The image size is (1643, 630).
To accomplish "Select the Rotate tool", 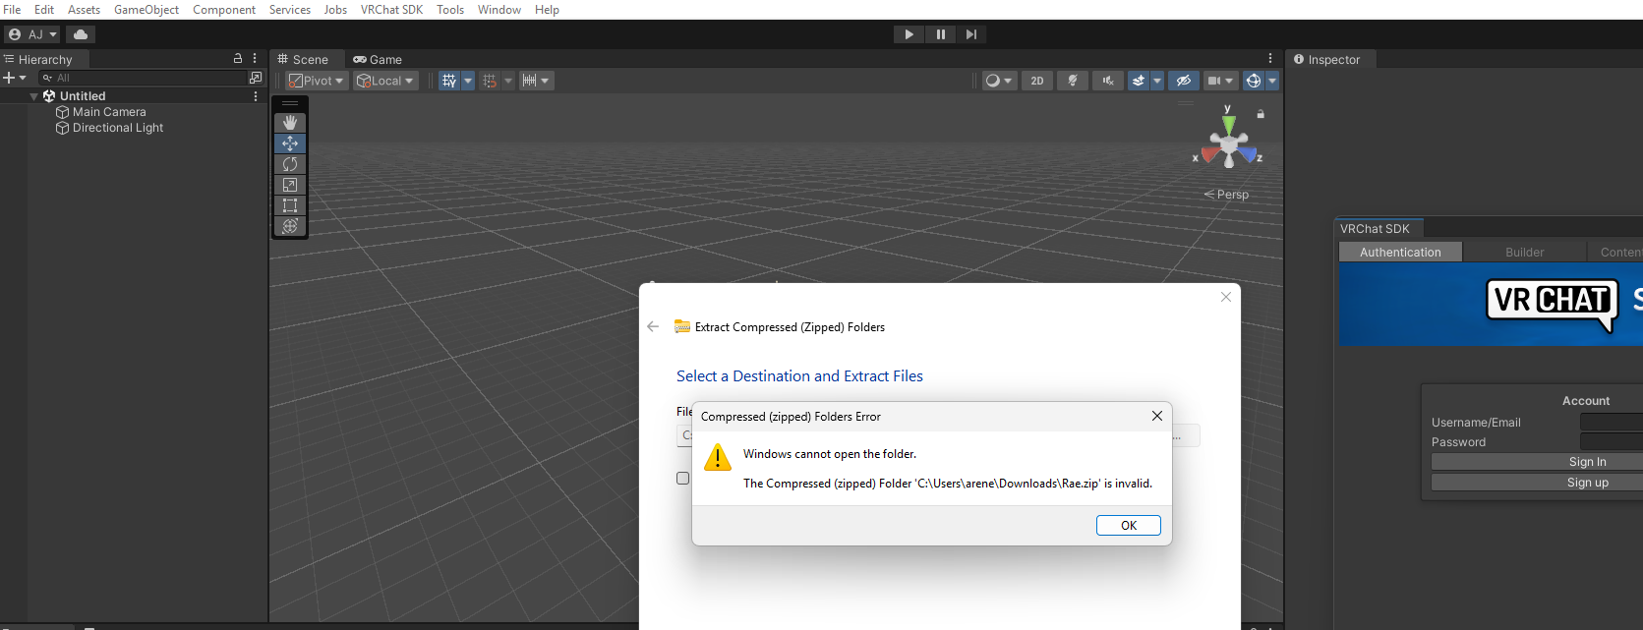I will tap(290, 164).
